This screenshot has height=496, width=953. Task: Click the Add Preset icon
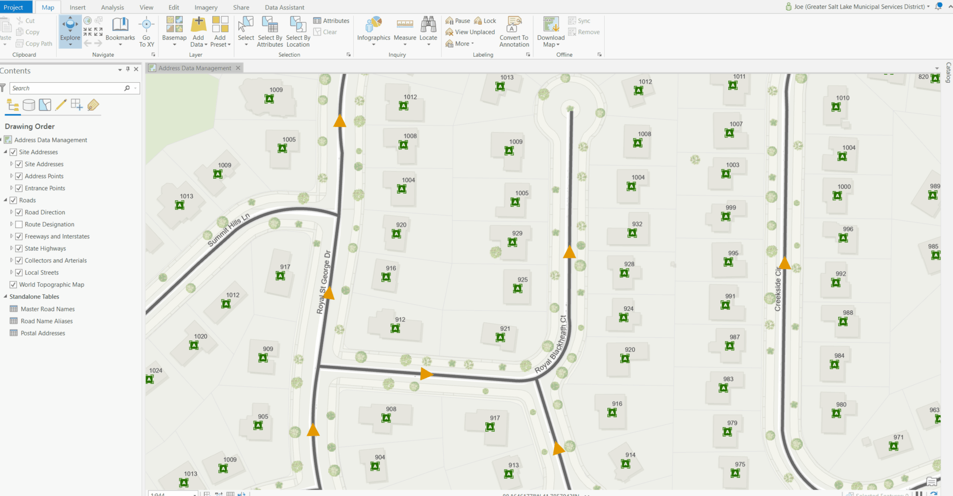click(220, 24)
